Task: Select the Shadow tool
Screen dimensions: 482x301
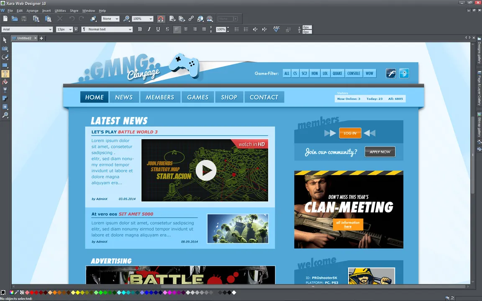Action: tap(5, 99)
